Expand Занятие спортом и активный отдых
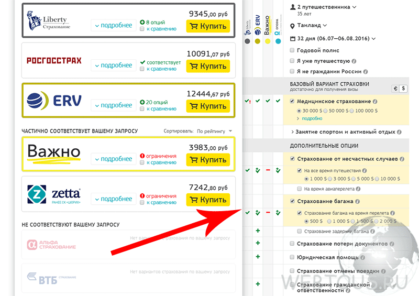Viewport: 419px width, 296px height. pyautogui.click(x=346, y=132)
